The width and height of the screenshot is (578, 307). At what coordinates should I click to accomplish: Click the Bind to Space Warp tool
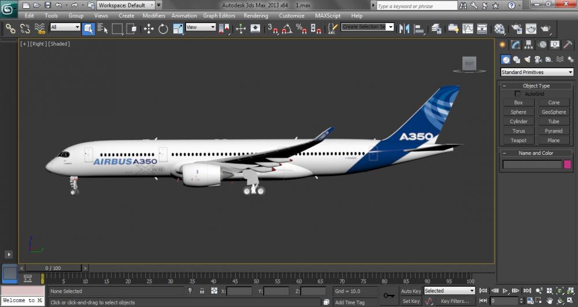(x=39, y=28)
